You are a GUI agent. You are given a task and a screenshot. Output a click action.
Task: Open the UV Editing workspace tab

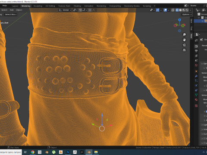click(50, 6)
